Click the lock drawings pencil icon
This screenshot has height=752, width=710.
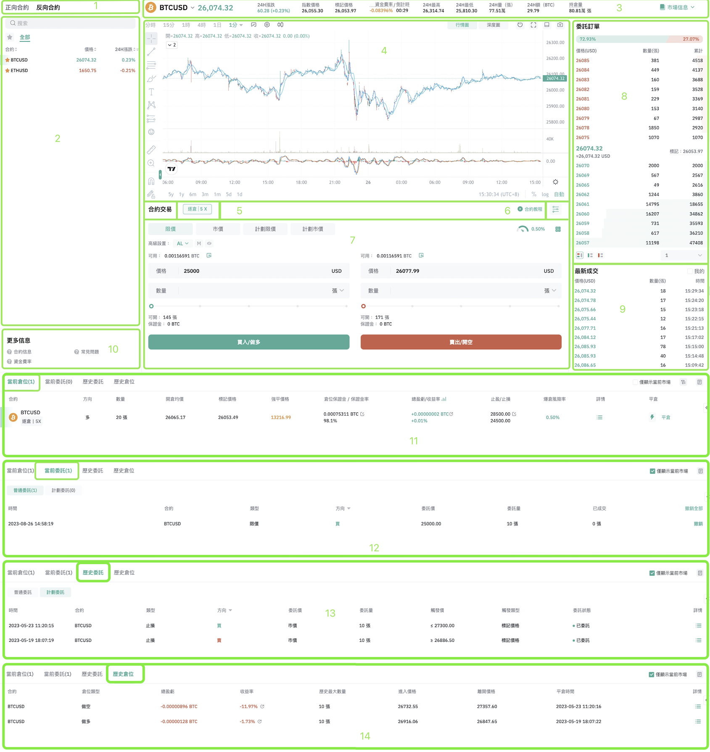[151, 194]
